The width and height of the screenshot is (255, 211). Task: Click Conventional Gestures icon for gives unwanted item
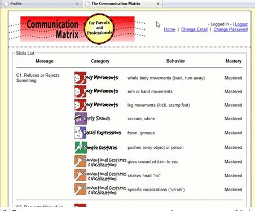tap(80, 161)
